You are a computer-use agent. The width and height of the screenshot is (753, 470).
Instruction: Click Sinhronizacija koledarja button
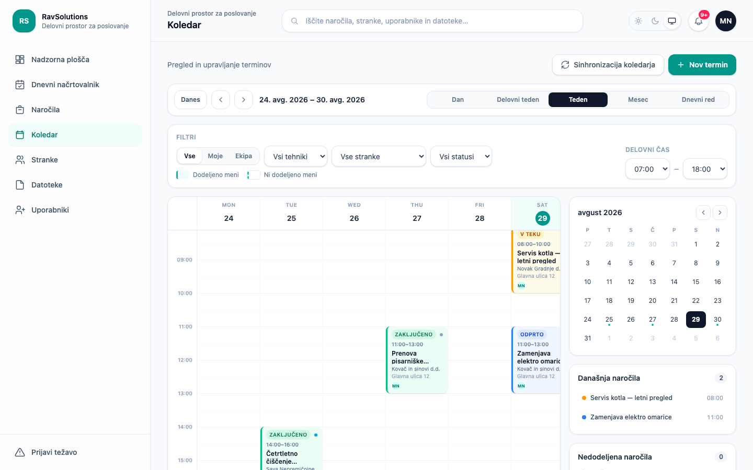click(x=608, y=65)
